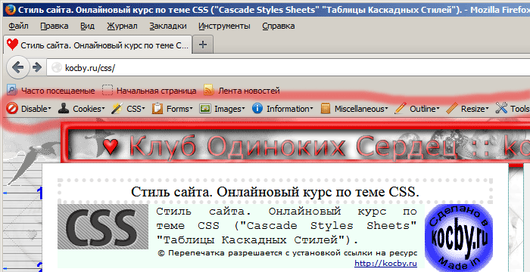
Task: Open a new tab with plus button
Action: [x=202, y=45]
